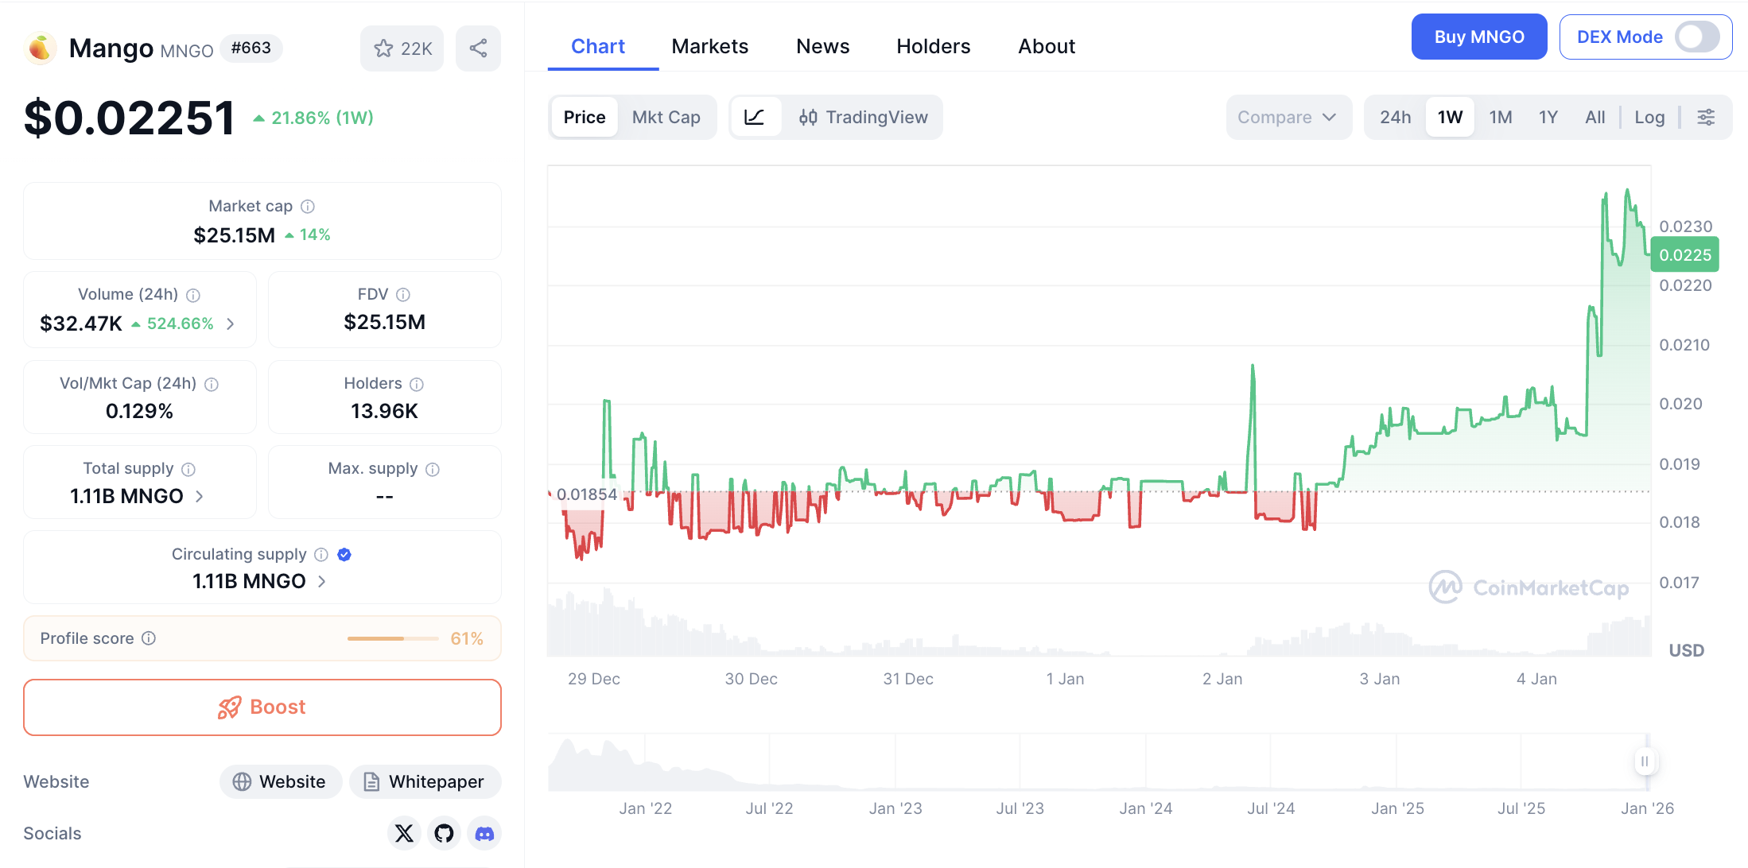Image resolution: width=1748 pixels, height=868 pixels.
Task: Open chart settings sliders icon
Action: coord(1706,118)
